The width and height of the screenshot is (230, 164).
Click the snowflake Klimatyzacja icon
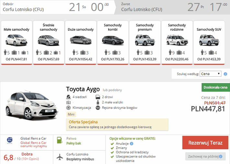click(68, 108)
